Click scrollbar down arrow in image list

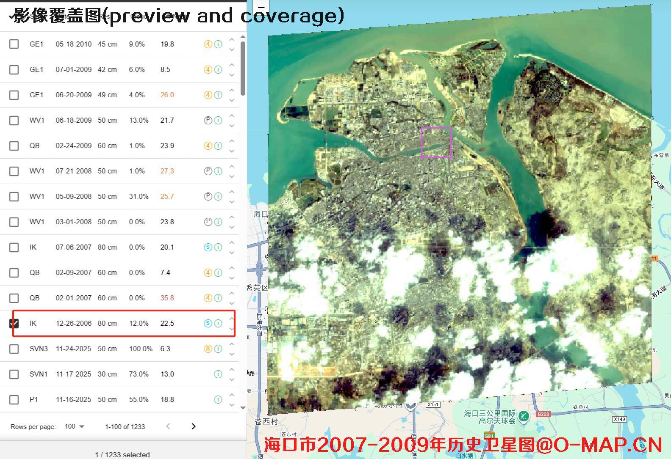coord(243,408)
